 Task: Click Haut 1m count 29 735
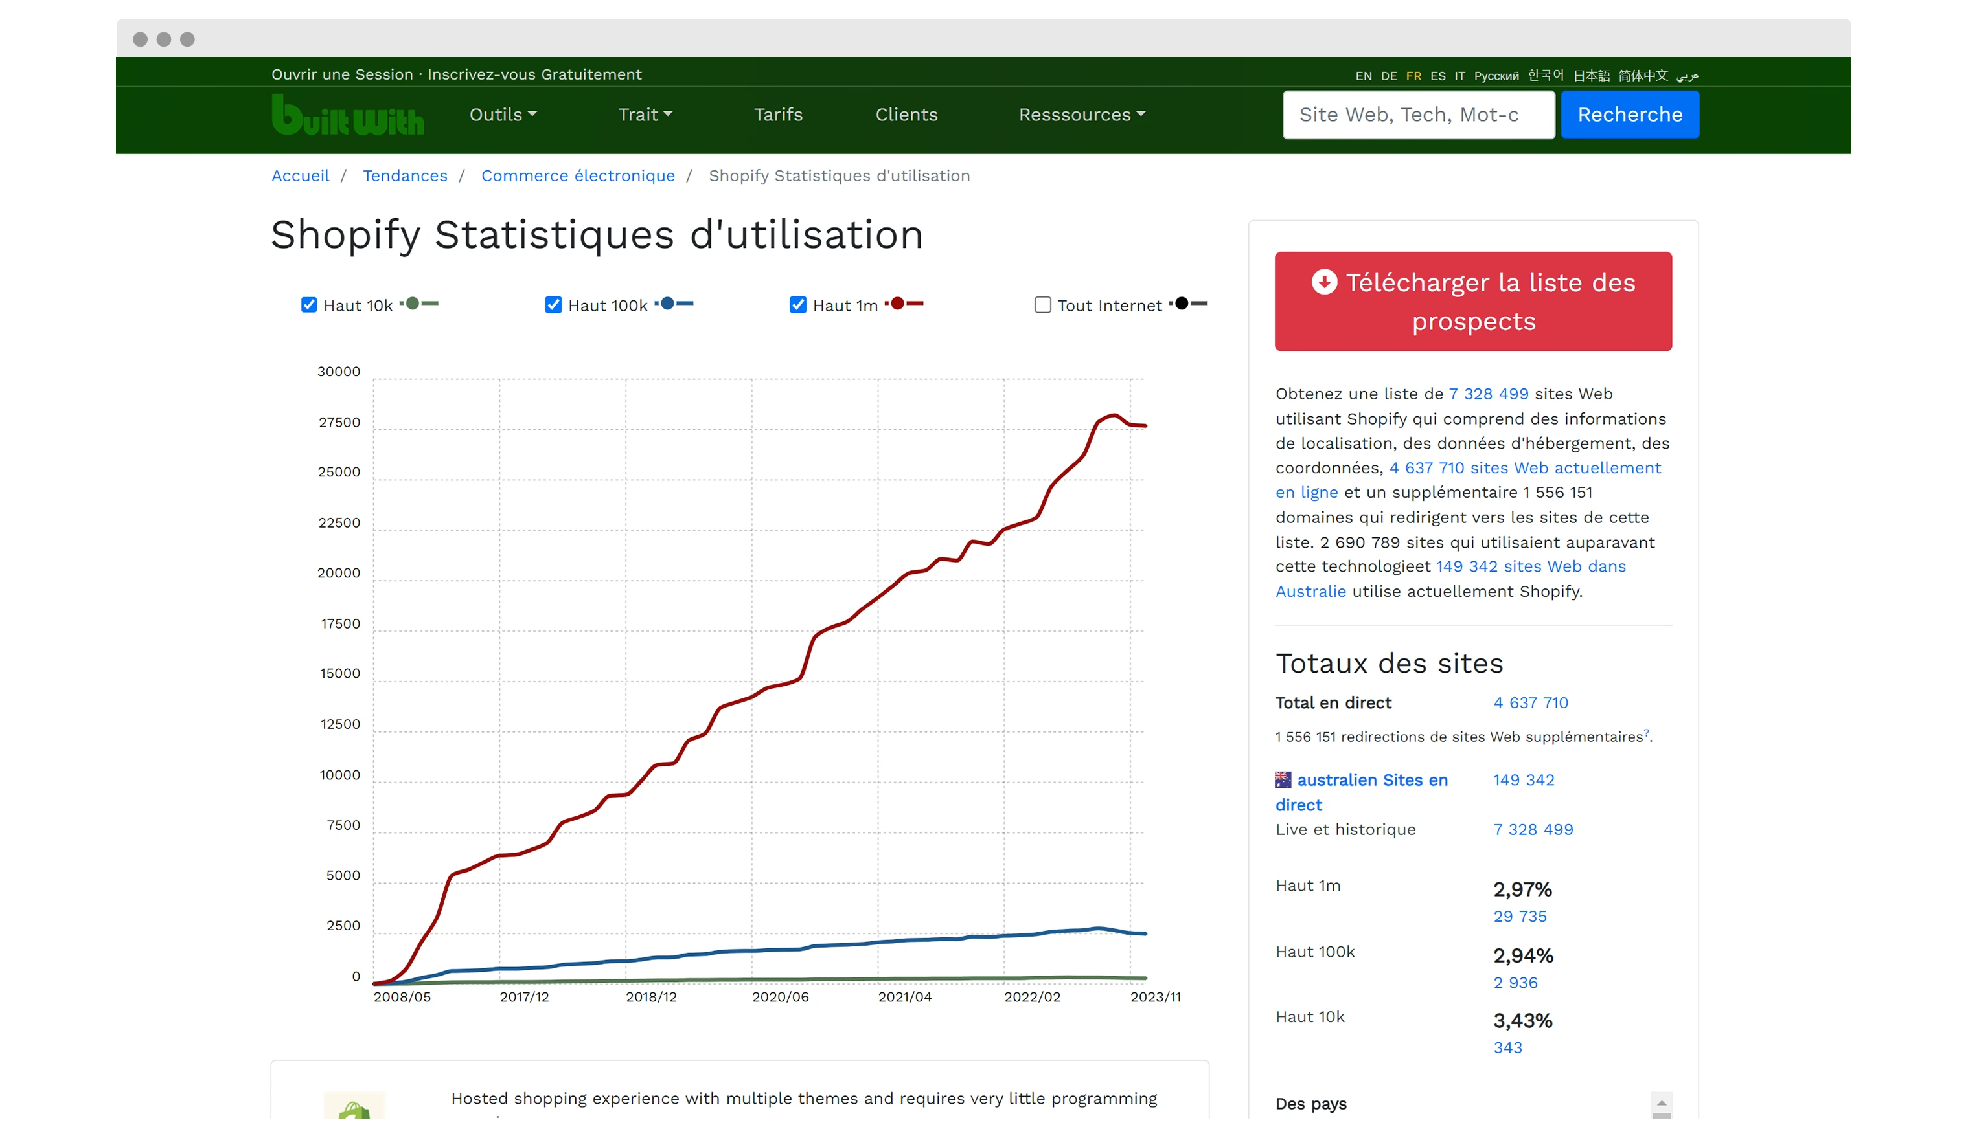pos(1520,917)
